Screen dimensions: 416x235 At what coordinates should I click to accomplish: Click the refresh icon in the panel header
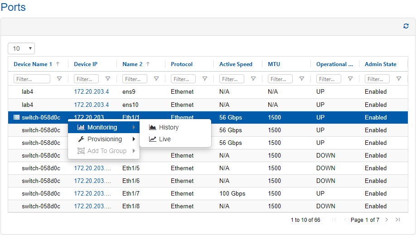[406, 26]
